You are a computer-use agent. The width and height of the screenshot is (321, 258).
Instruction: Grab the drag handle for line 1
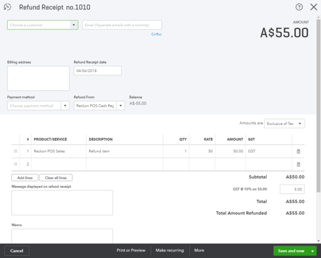pos(16,151)
